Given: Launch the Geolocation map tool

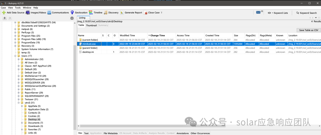Looking at the screenshot, I should point(79,13).
